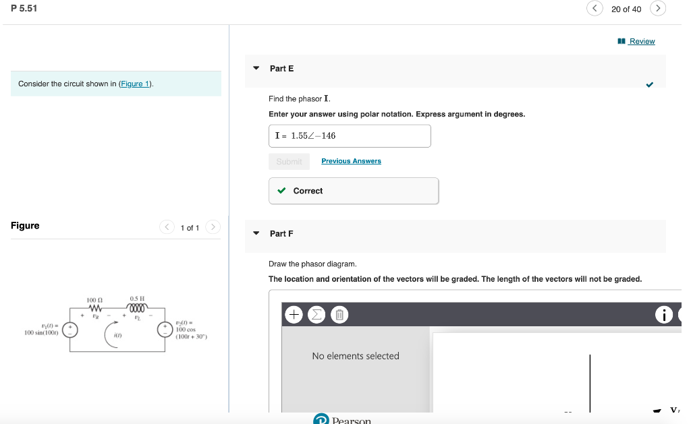Show next figure arrow
691x424 pixels.
pyautogui.click(x=213, y=227)
